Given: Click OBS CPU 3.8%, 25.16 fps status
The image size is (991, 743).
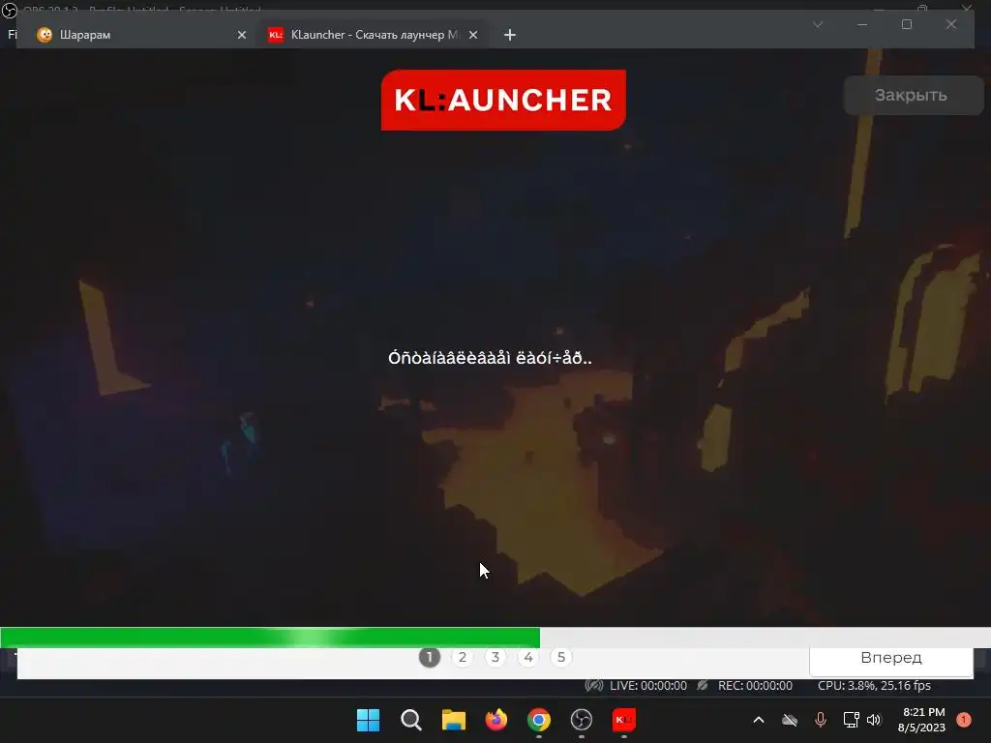Looking at the screenshot, I should coord(874,686).
